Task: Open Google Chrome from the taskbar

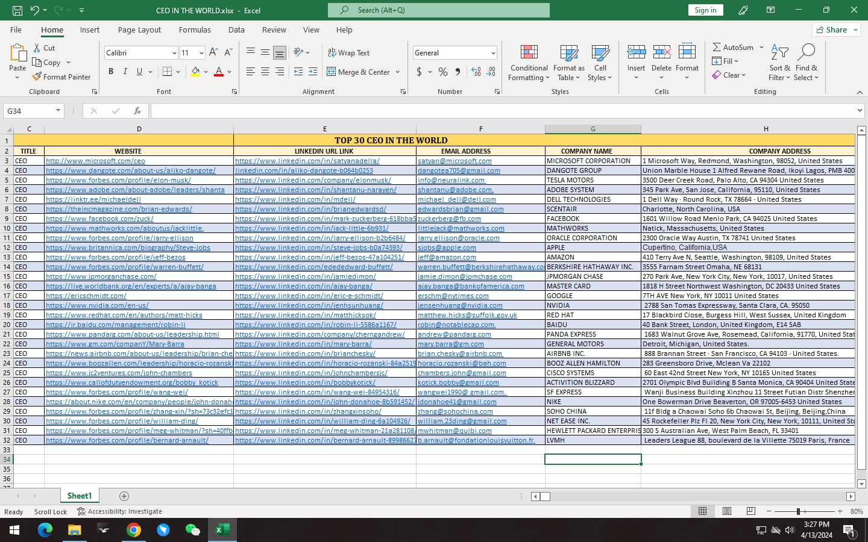Action: 134,530
